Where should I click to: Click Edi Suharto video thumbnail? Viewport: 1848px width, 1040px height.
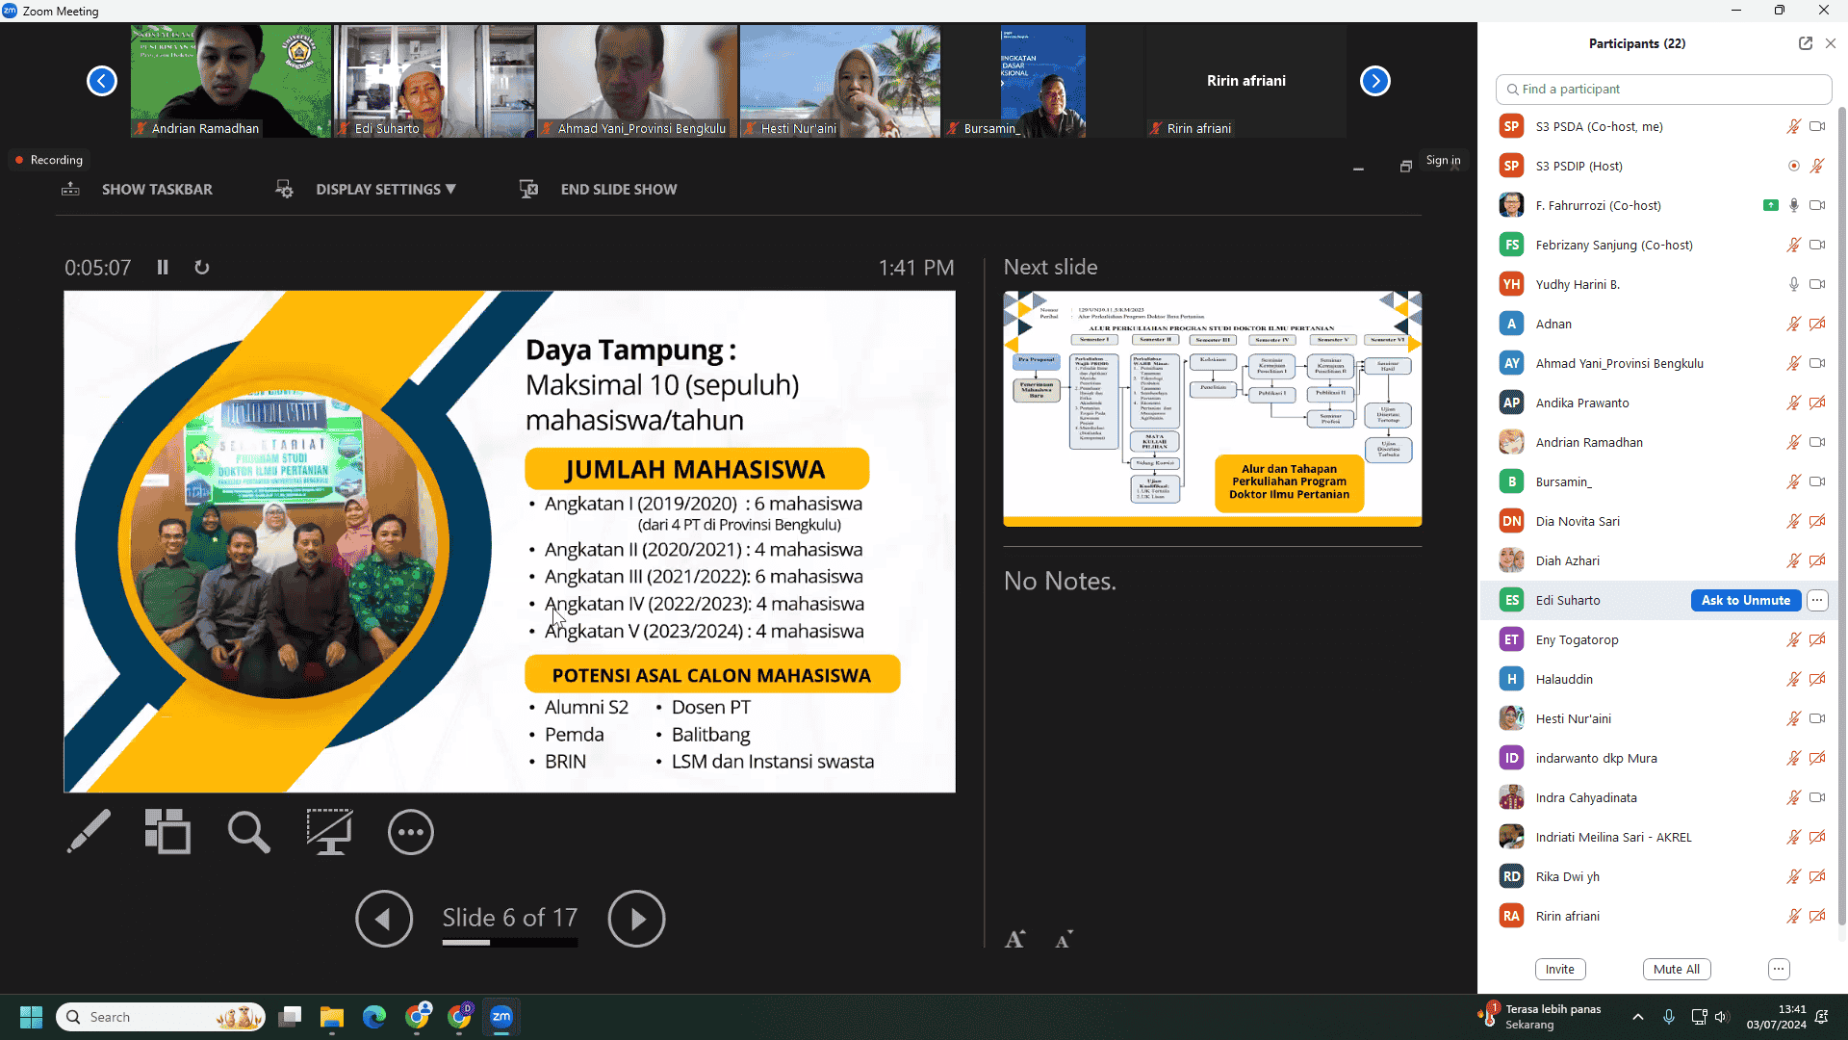[434, 81]
